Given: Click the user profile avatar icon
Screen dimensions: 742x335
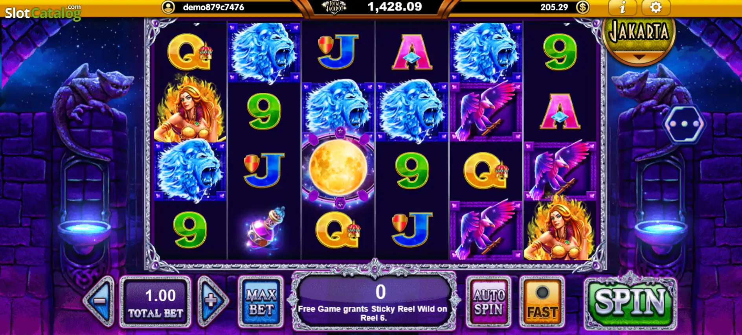Looking at the screenshot, I should 168,7.
